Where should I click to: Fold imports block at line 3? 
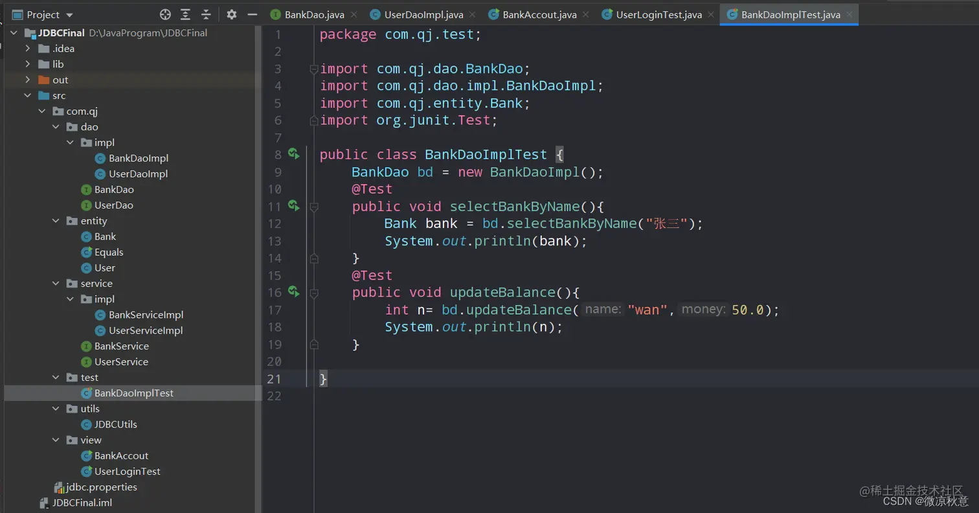tap(314, 69)
